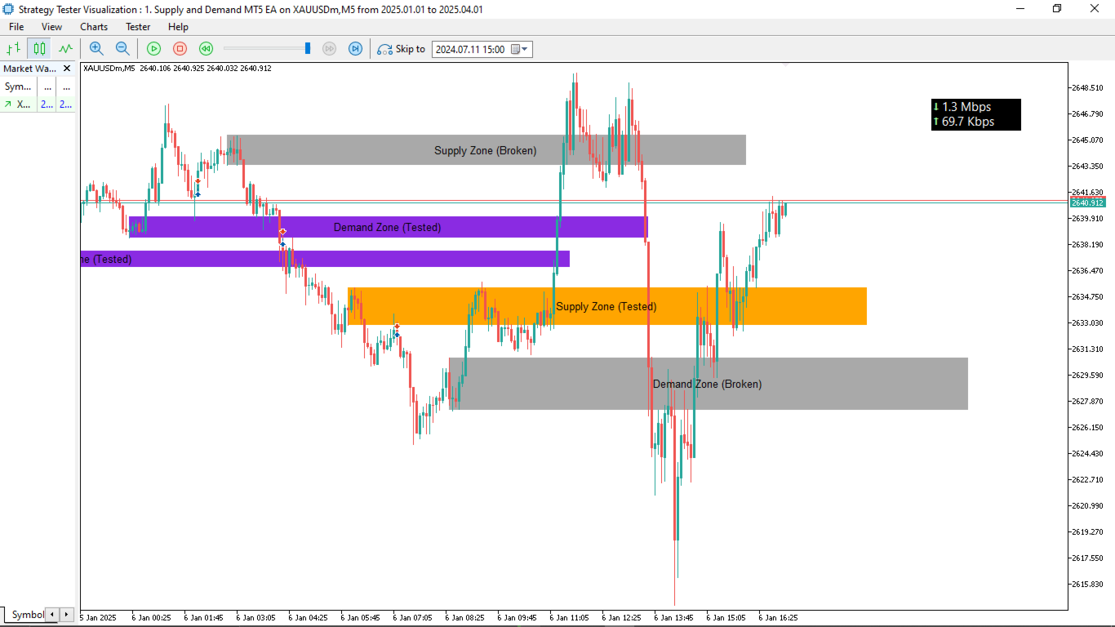Viewport: 1115px width, 627px height.
Task: Open the File menu
Action: click(x=16, y=27)
